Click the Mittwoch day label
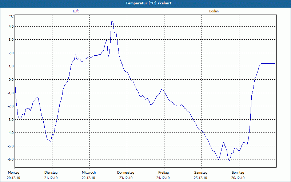 click(x=89, y=173)
